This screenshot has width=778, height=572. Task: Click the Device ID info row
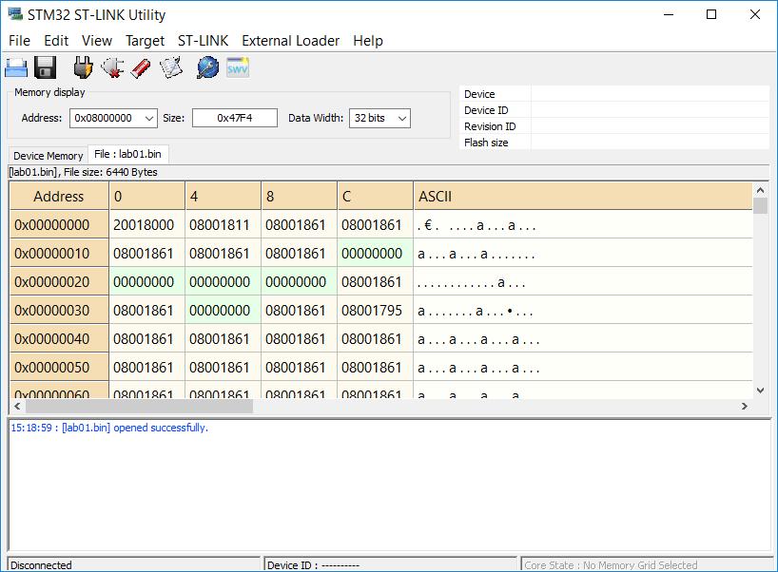coord(614,110)
